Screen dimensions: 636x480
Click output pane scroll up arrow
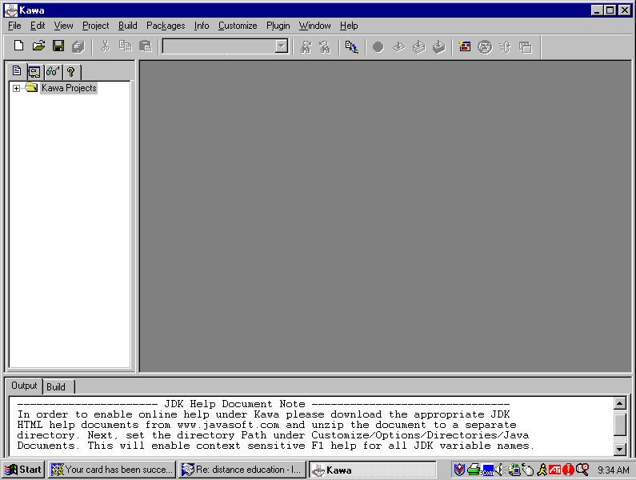coord(619,403)
